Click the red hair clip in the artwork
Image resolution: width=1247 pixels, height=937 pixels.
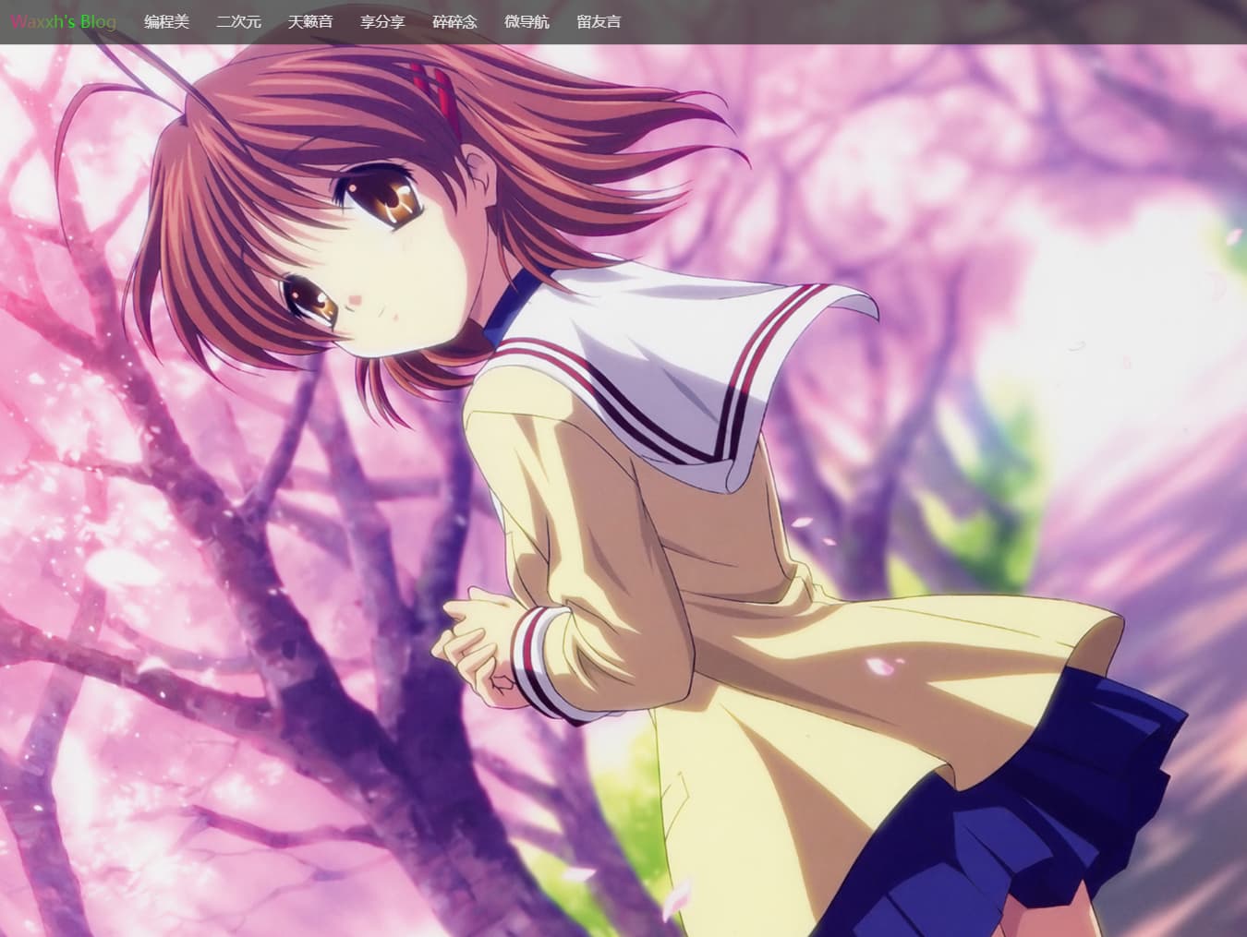click(x=436, y=90)
